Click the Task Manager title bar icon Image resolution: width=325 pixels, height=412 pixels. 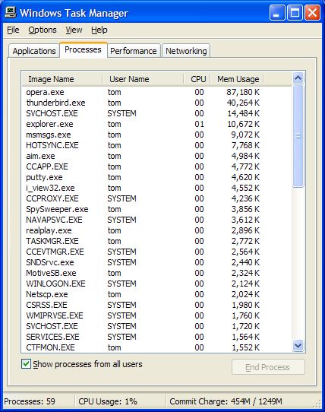pyautogui.click(x=10, y=12)
